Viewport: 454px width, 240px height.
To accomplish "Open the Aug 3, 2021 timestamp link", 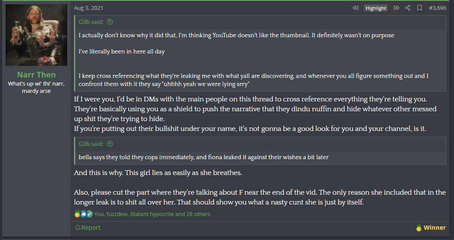I will click(x=88, y=8).
